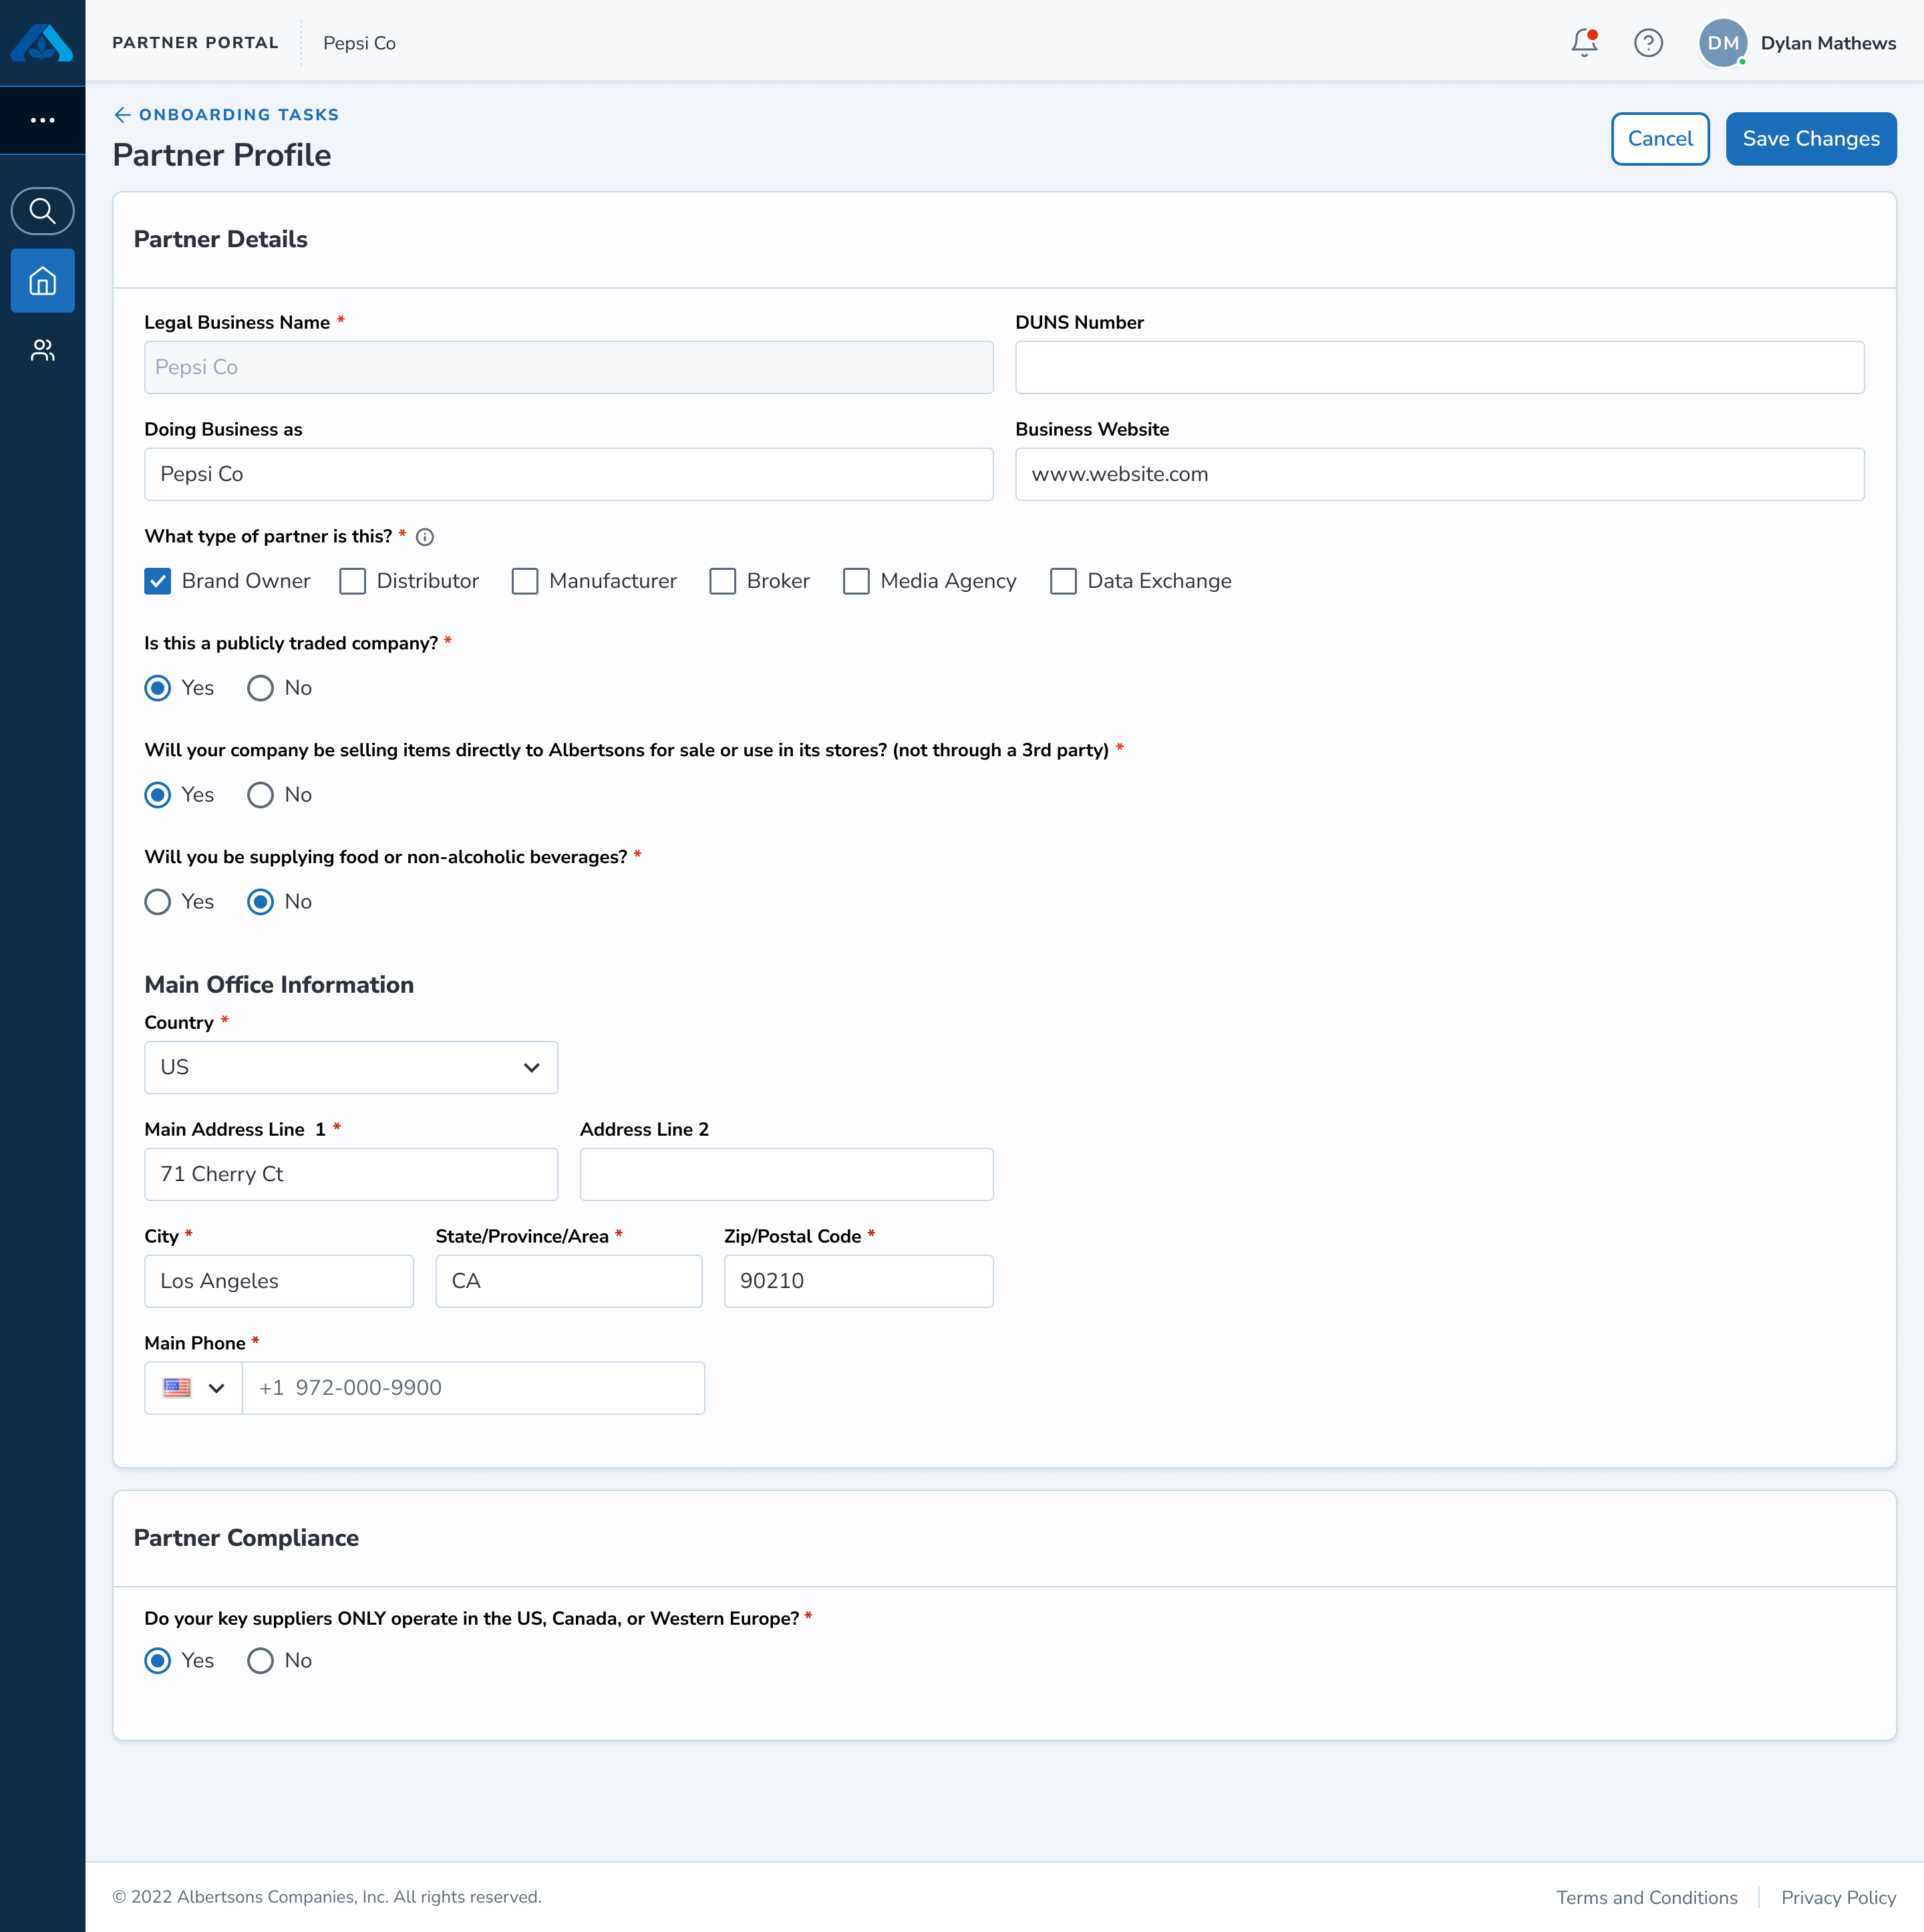Click the City field
1924x1932 pixels.
(279, 1282)
